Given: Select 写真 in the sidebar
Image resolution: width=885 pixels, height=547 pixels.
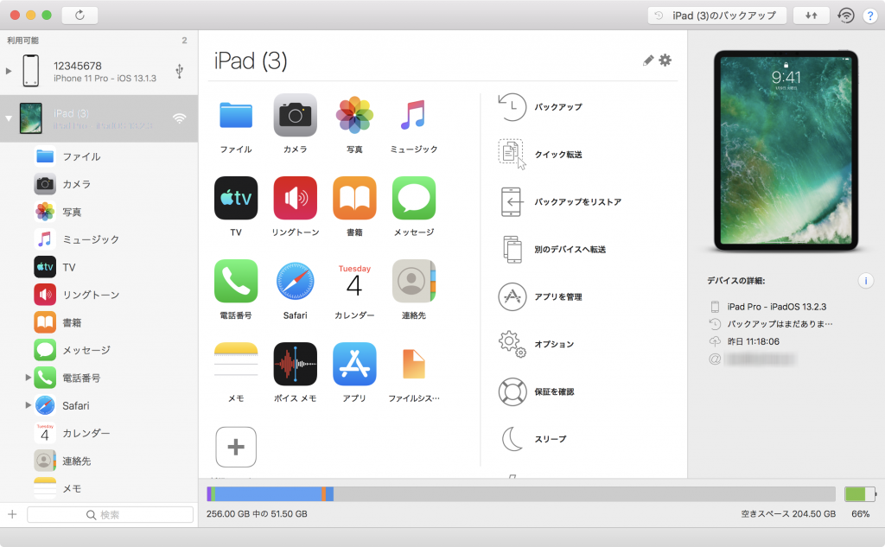Looking at the screenshot, I should tap(99, 212).
